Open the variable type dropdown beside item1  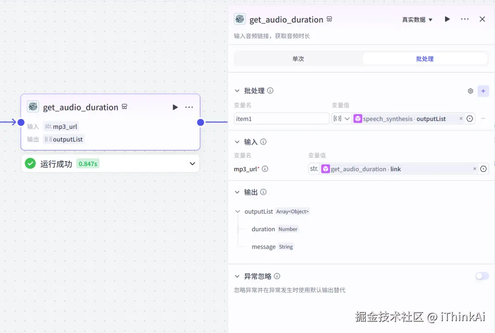tap(341, 118)
